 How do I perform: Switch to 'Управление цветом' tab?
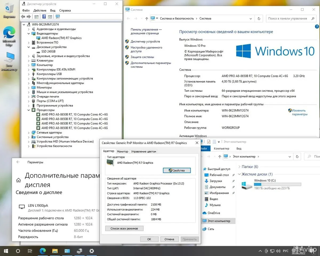pyautogui.click(x=143, y=151)
